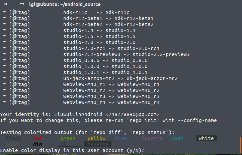242x155 pixels.
Task: Click the studio-2.2-preview3 tag line
Action: pyautogui.click(x=126, y=54)
